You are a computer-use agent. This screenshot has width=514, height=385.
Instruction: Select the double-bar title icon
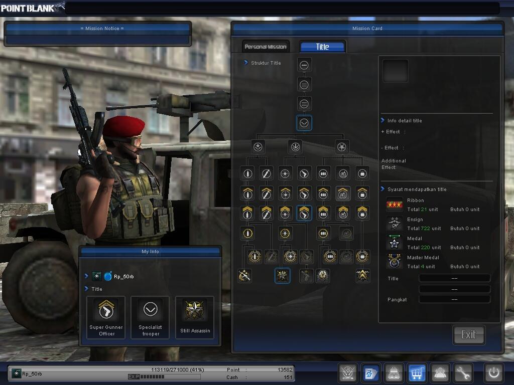304,85
